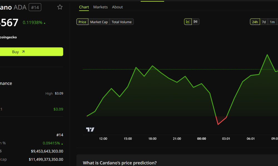Image resolution: width=278 pixels, height=166 pixels.
Task: Click the #14 rank badge beside ADA
Action: pos(35,7)
